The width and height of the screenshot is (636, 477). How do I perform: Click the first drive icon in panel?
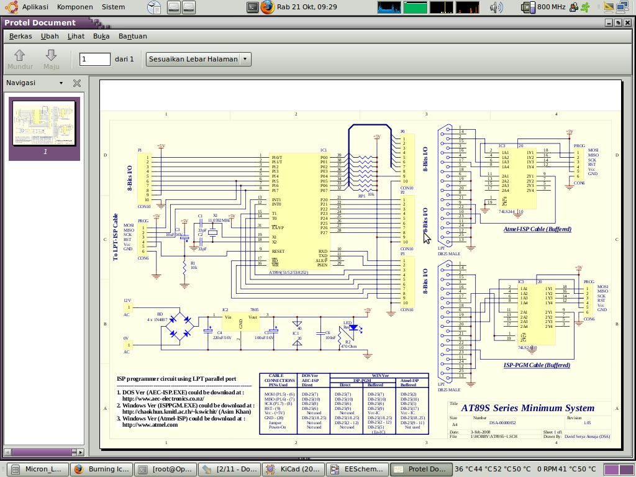pyautogui.click(x=174, y=7)
